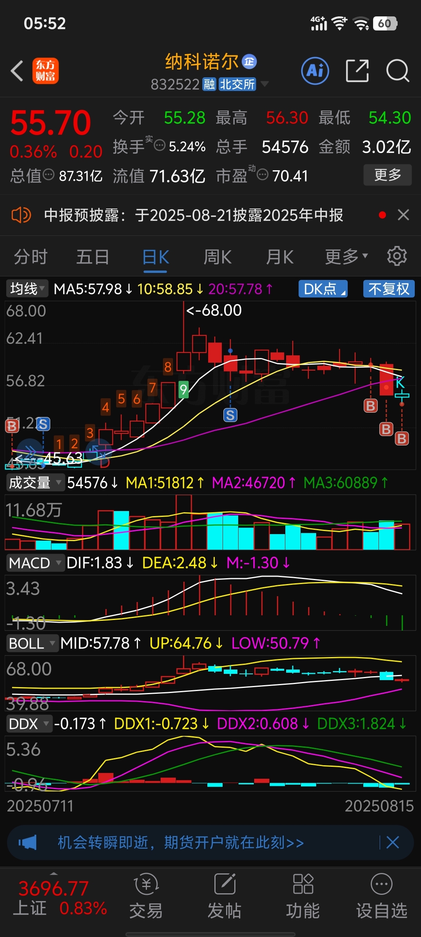Toggle the DK点 signal button
Image resolution: width=421 pixels, height=937 pixels.
point(323,289)
